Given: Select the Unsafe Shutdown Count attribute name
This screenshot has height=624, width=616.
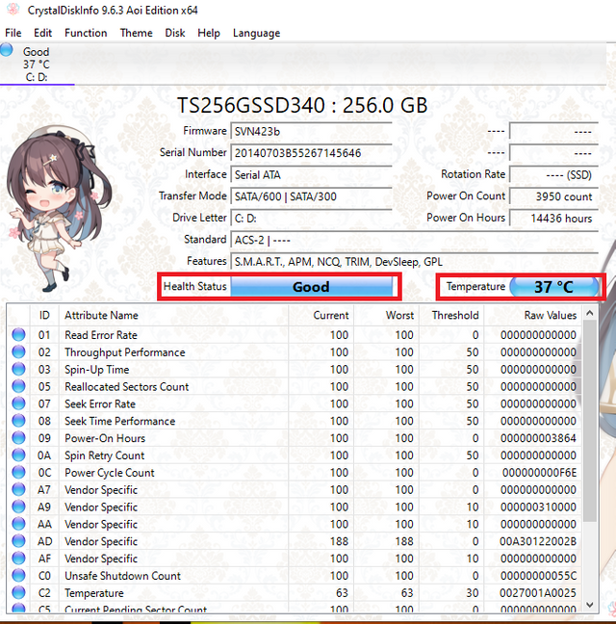Looking at the screenshot, I should pyautogui.click(x=122, y=576).
